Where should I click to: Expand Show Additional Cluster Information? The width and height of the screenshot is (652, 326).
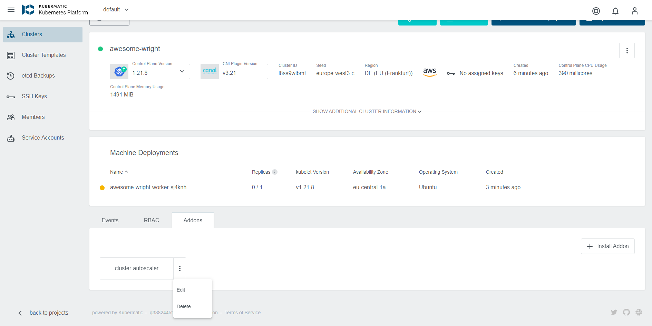click(x=367, y=111)
